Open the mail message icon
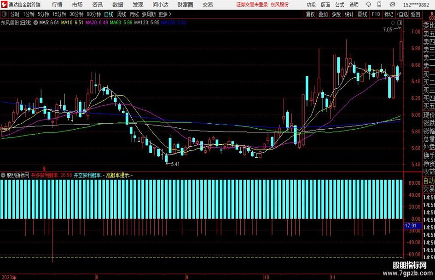The width and height of the screenshot is (435, 280). point(392,5)
